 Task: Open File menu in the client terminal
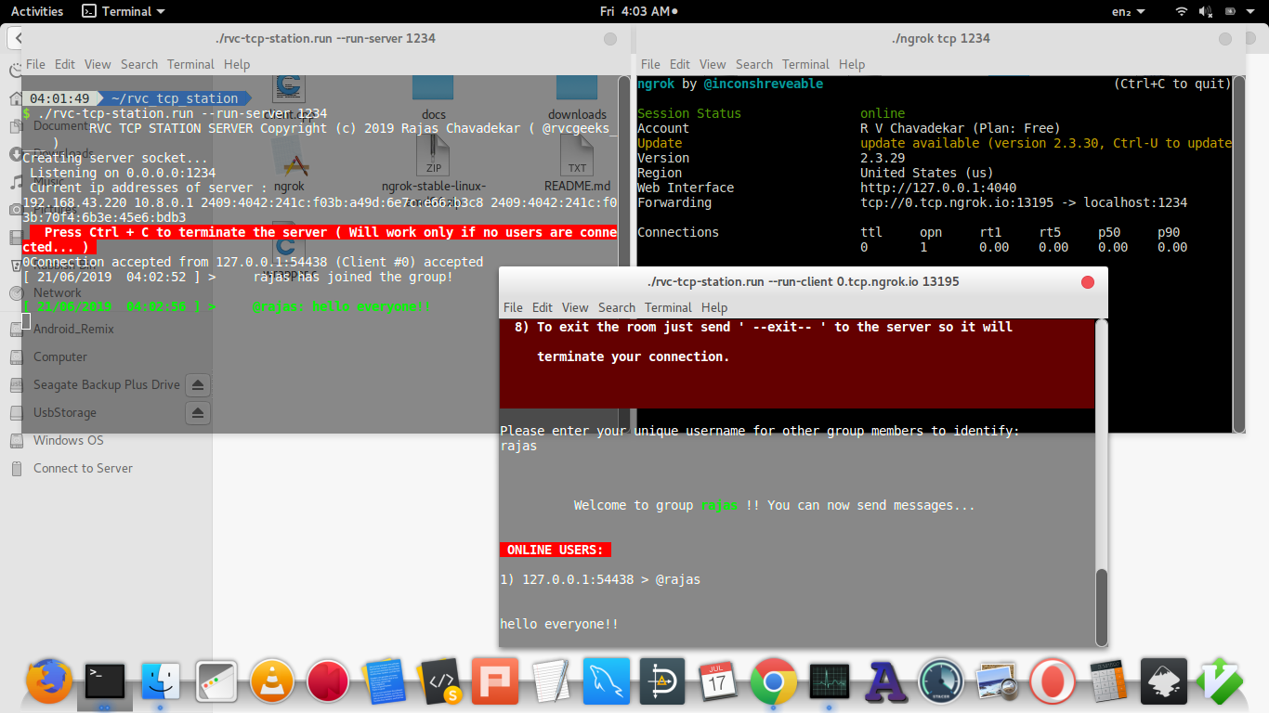[513, 307]
